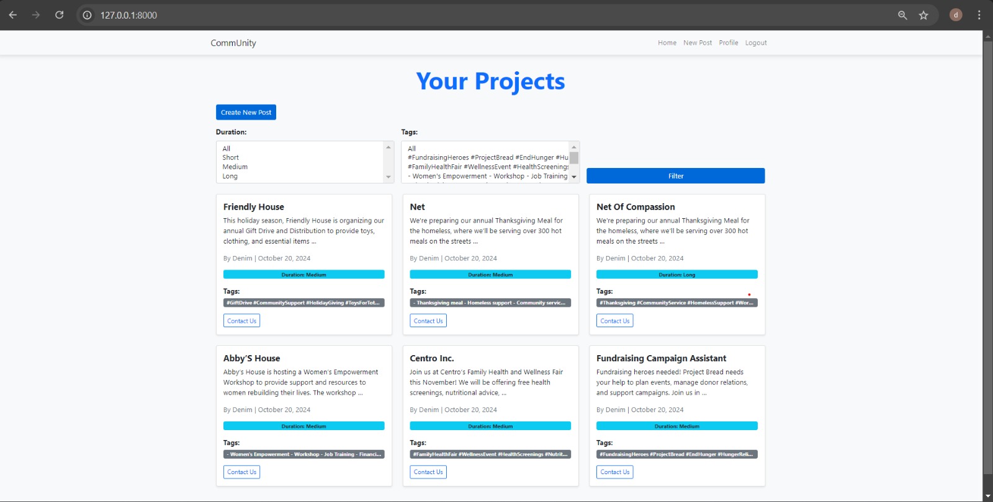Screen dimensions: 993x502
Task: Click the Create New Post button
Action: point(246,112)
